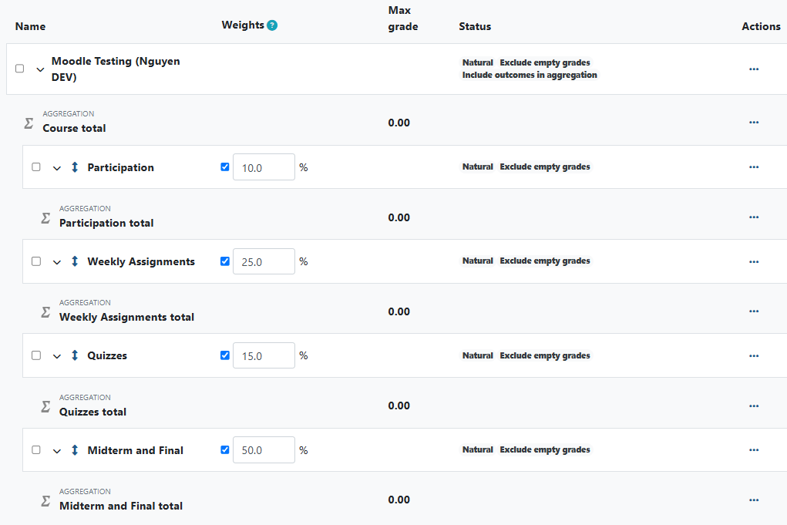Open the Actions menu for Midterm and Final
787x525 pixels.
click(x=753, y=449)
